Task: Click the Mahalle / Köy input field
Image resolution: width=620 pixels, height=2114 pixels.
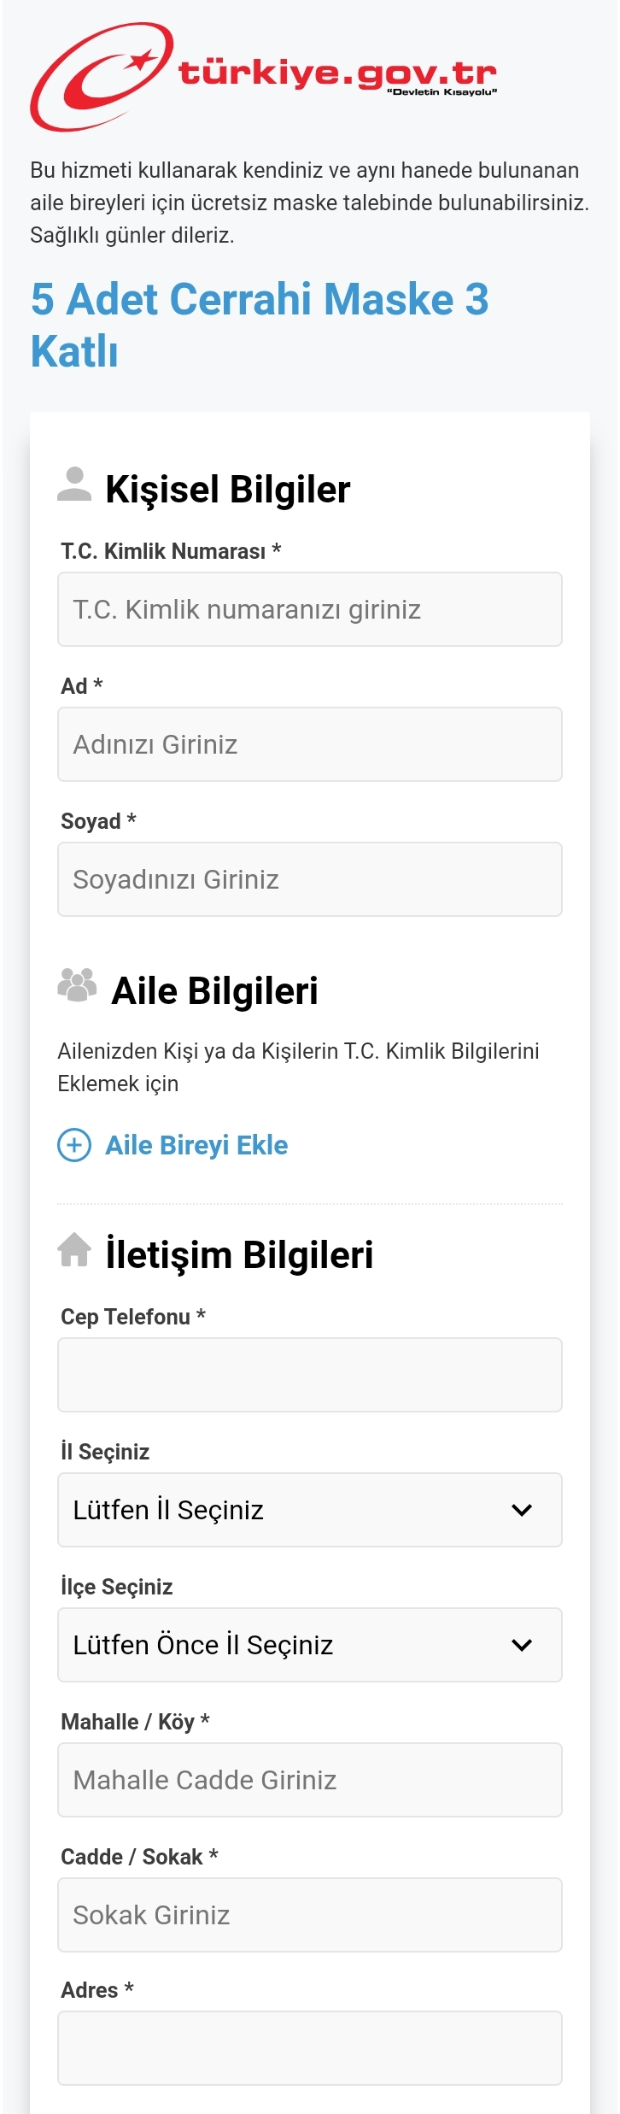Action: point(309,1780)
